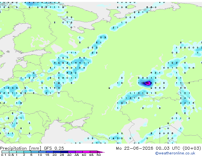Select the 45–50 mm legend color box

(x=94, y=152)
